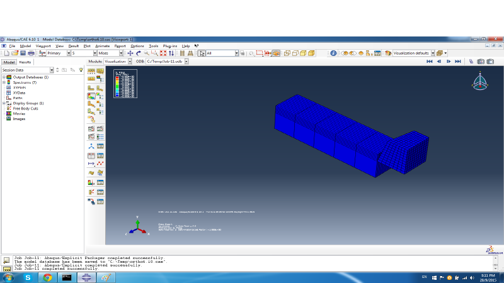Select the Pan view tool

coord(130,53)
